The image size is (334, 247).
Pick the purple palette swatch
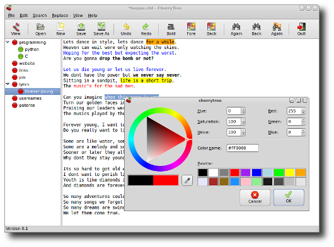click(246, 172)
